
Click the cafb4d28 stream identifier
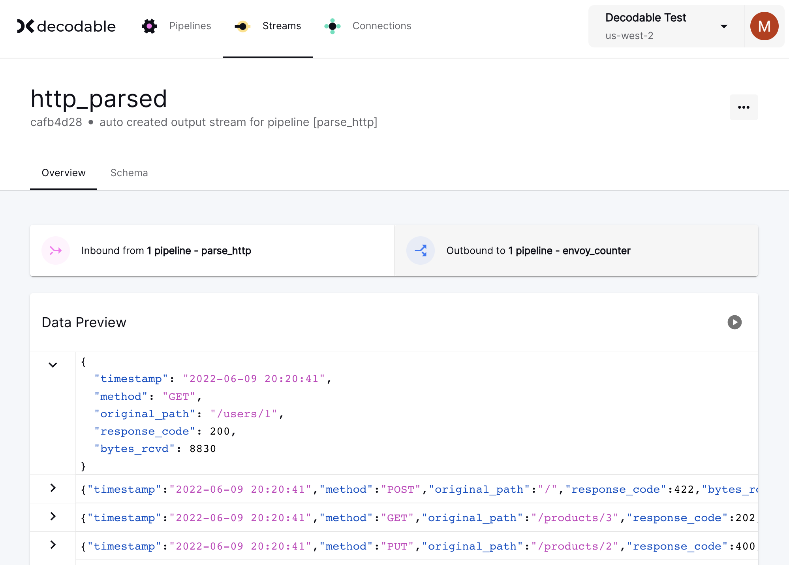pyautogui.click(x=56, y=122)
